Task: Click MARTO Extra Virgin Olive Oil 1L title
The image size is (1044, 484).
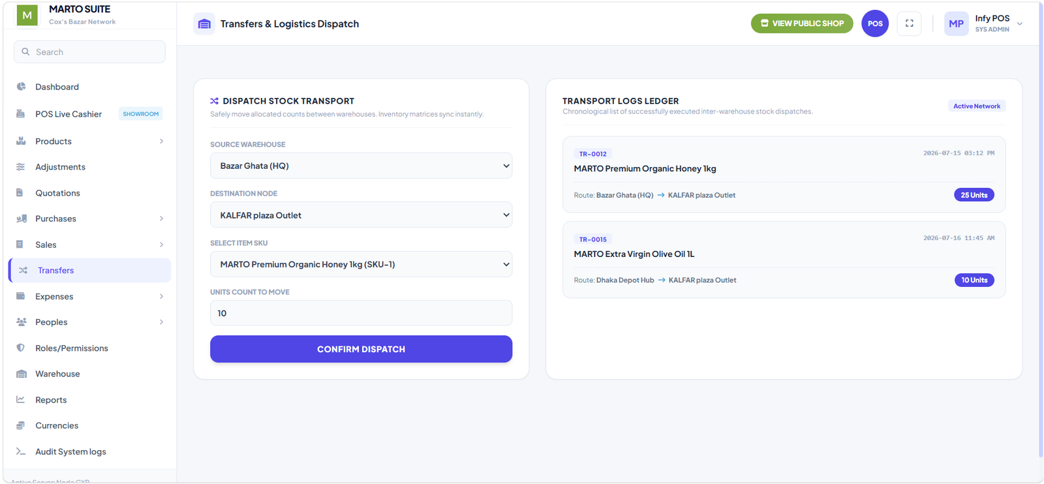Action: tap(634, 254)
